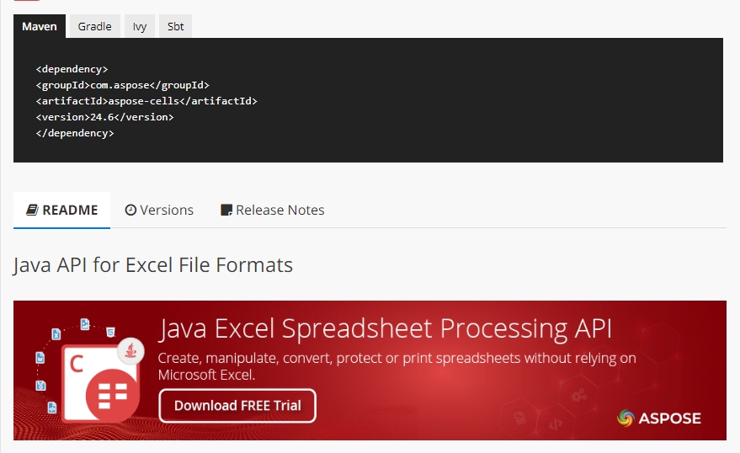This screenshot has width=740, height=453.
Task: Click the clock icon beside Versions
Action: pos(130,210)
